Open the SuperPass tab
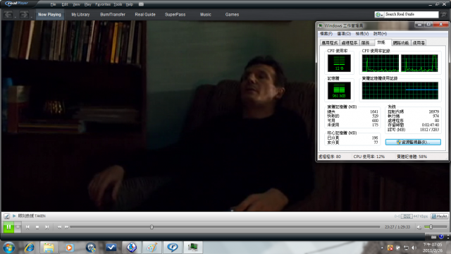Screen dimensions: 451x254 click(175, 14)
